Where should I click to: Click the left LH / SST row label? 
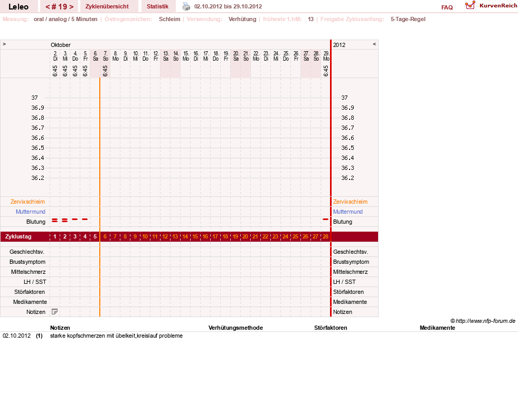[35, 282]
